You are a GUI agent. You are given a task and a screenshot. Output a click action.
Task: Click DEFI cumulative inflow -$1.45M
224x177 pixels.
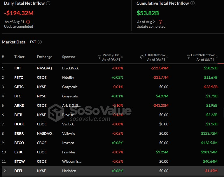211,171
